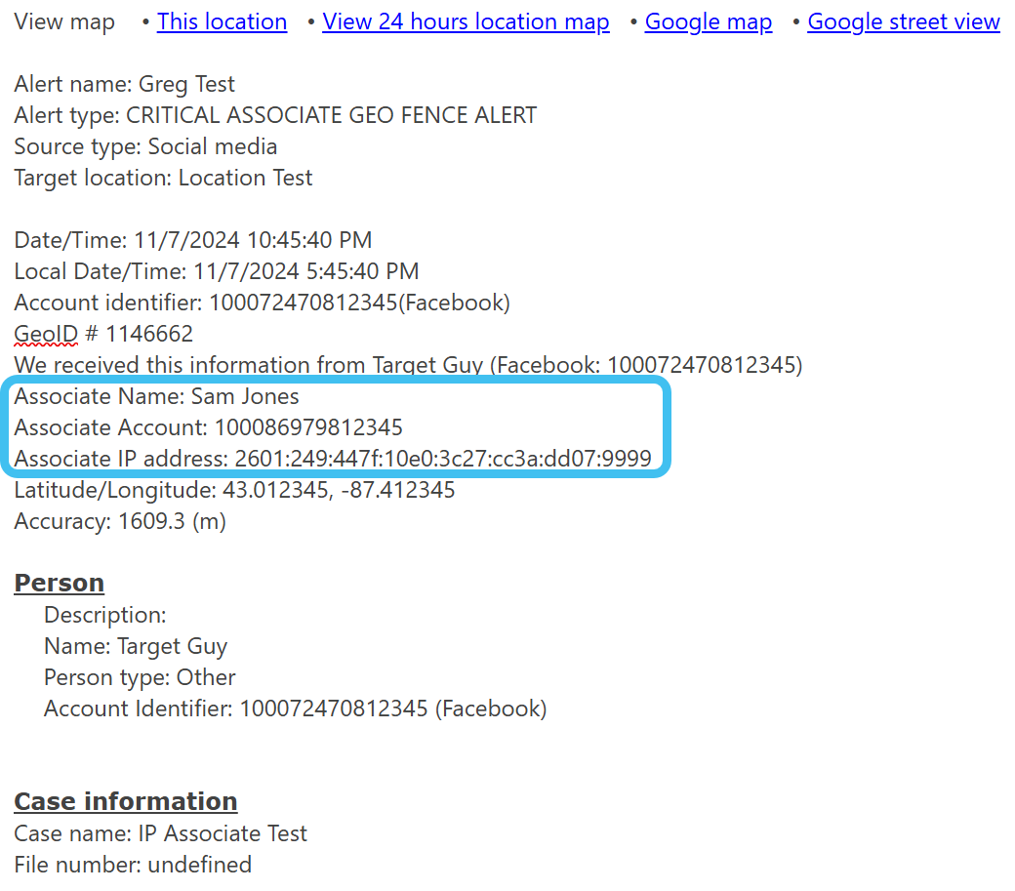The image size is (1015, 891).
Task: Click the "Accuracy: 1609.3 (m)" line
Action: tap(119, 521)
